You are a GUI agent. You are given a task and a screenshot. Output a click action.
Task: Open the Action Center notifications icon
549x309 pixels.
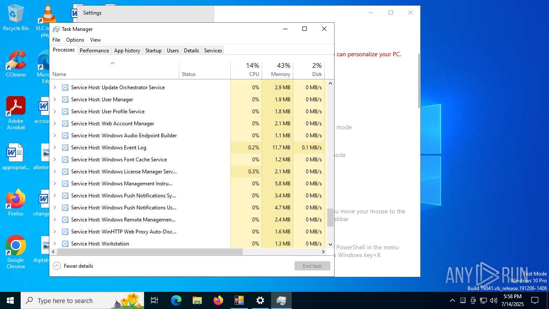[x=535, y=300]
